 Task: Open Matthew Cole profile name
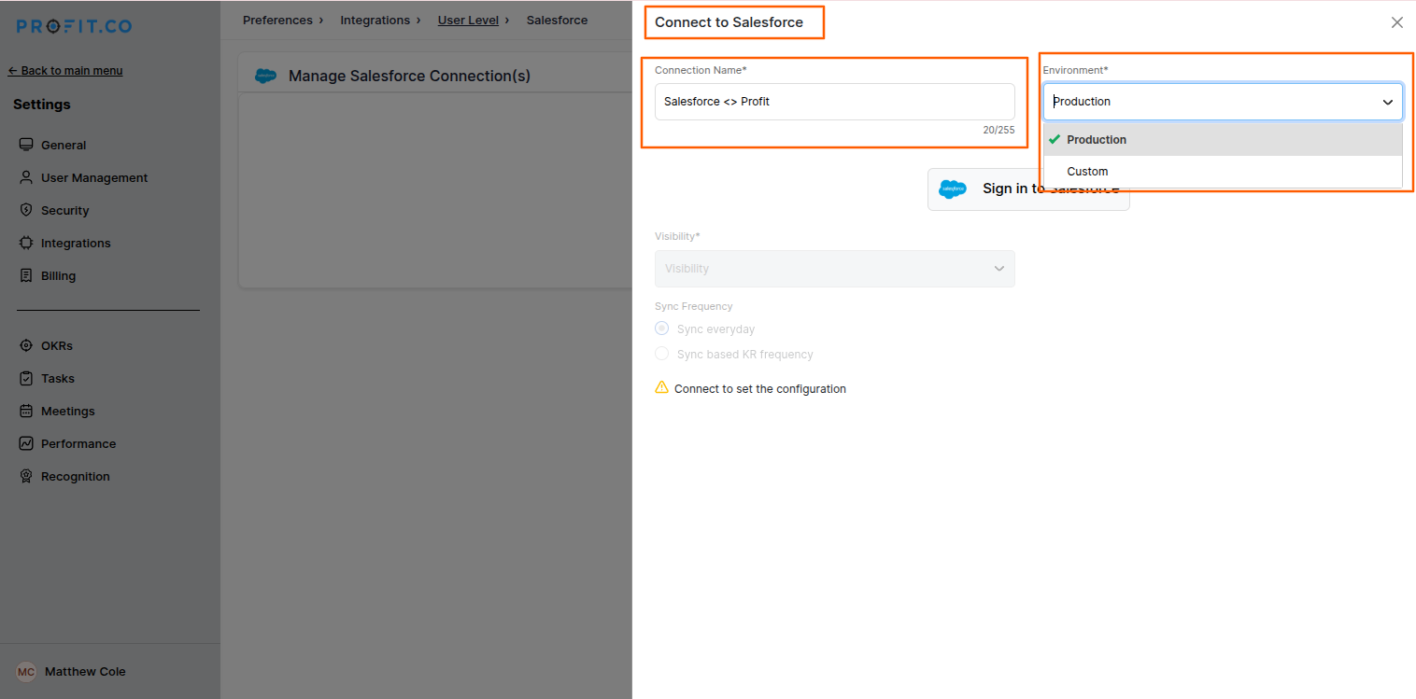(85, 672)
